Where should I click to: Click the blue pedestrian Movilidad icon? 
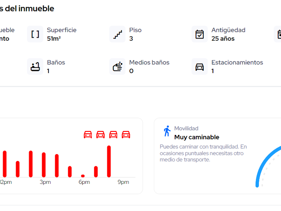(167, 131)
